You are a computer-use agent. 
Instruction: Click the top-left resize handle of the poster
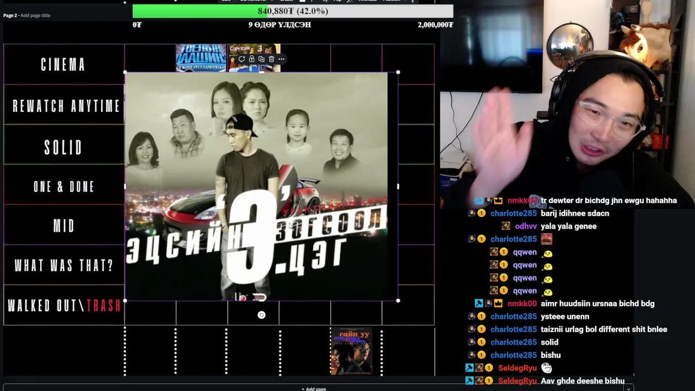coord(125,72)
